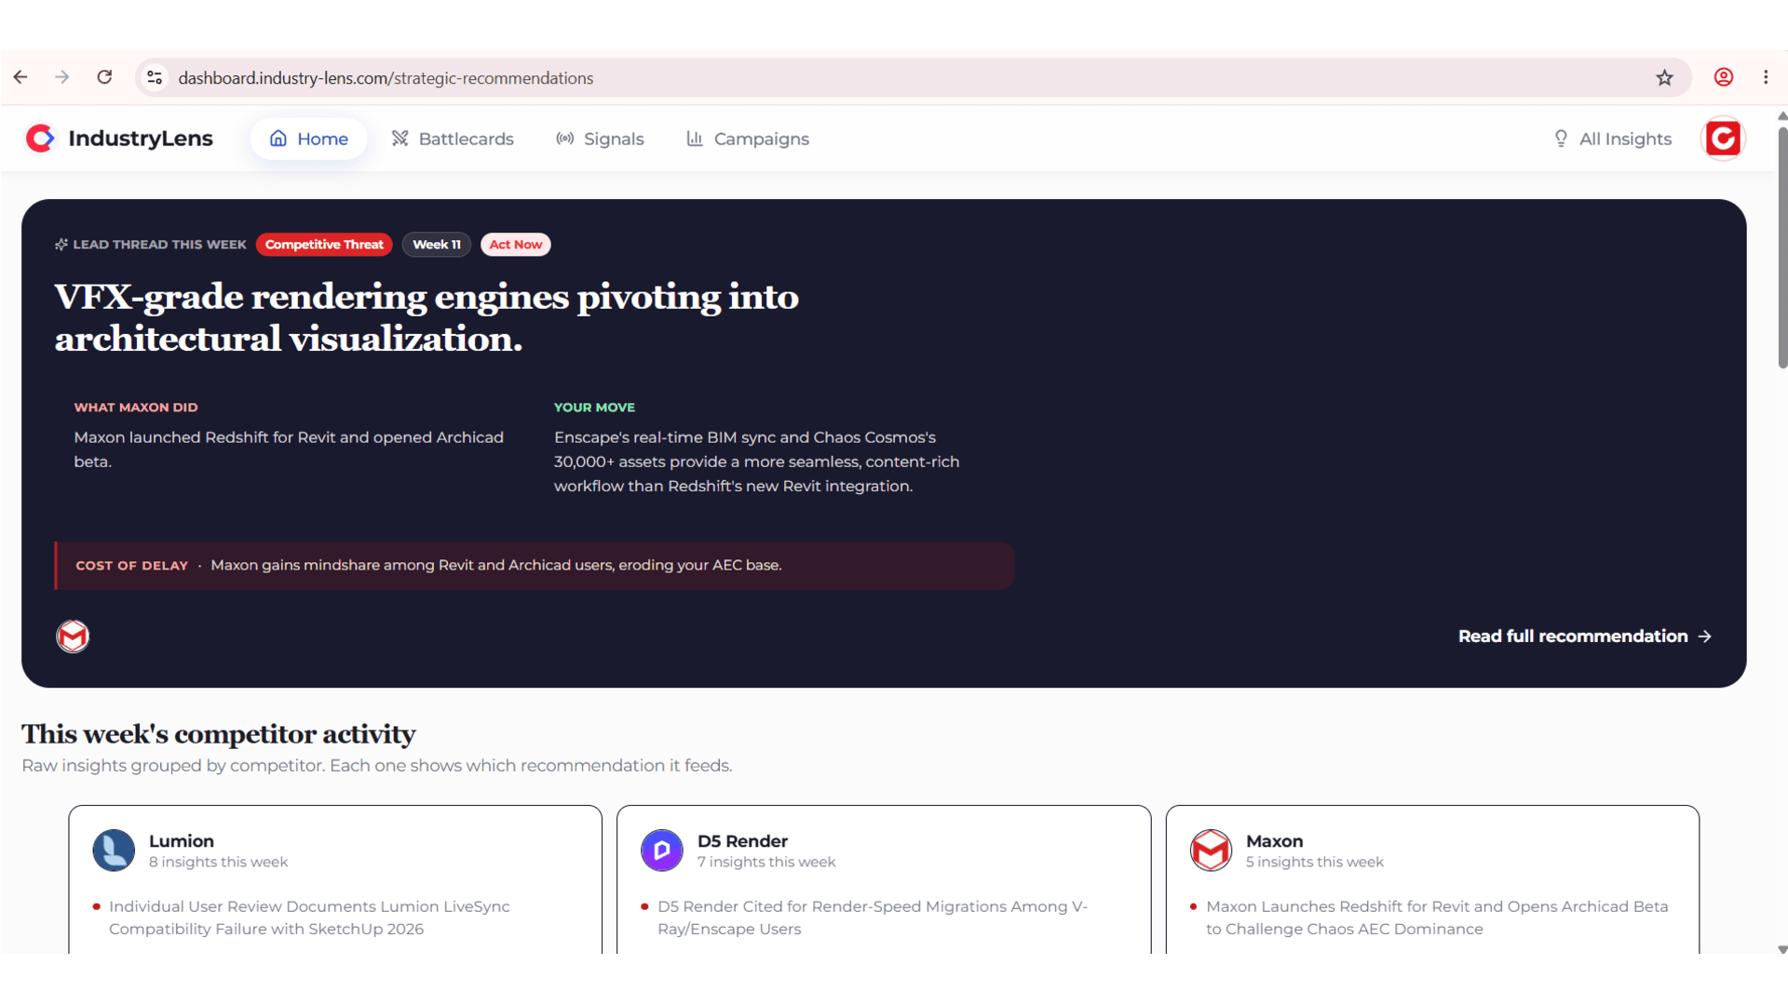Click the page vertical scrollbar thumb
The width and height of the screenshot is (1788, 1005).
(x=1782, y=247)
